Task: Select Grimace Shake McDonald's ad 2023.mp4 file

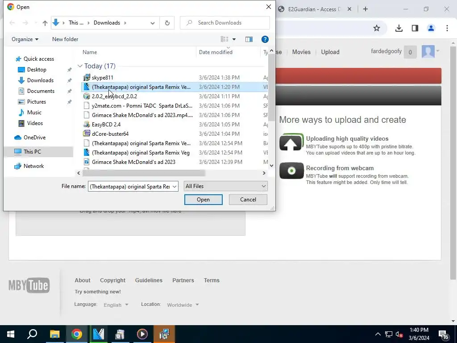Action: coord(142,115)
